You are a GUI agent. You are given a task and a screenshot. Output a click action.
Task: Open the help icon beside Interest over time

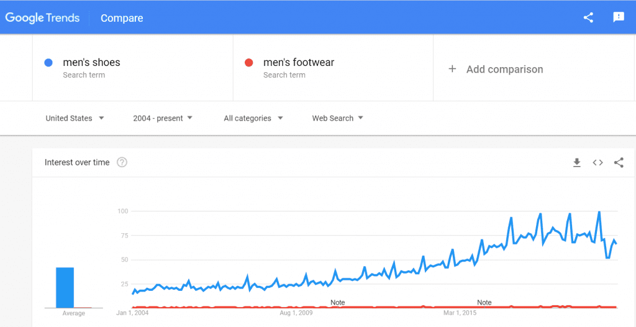[122, 162]
